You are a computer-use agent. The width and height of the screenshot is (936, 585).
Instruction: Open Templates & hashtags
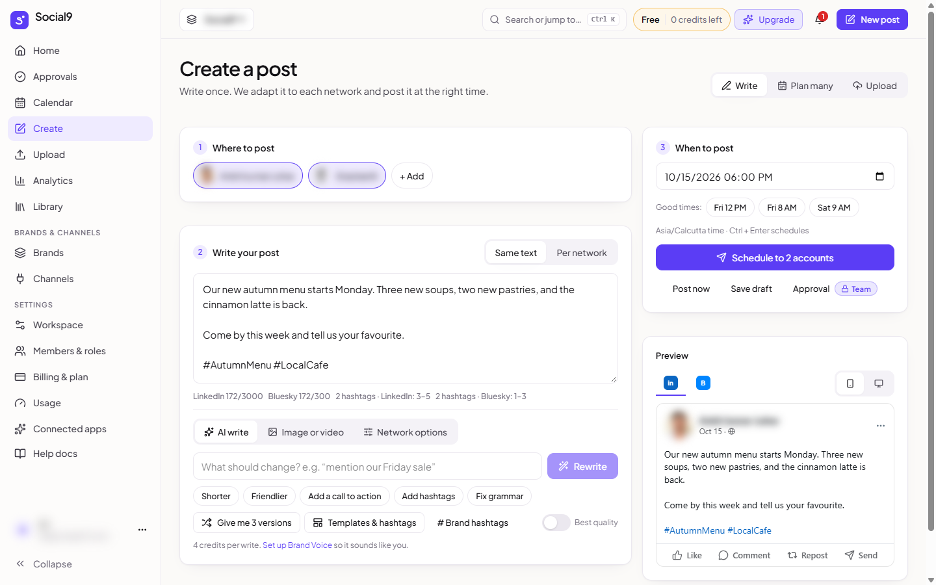365,523
